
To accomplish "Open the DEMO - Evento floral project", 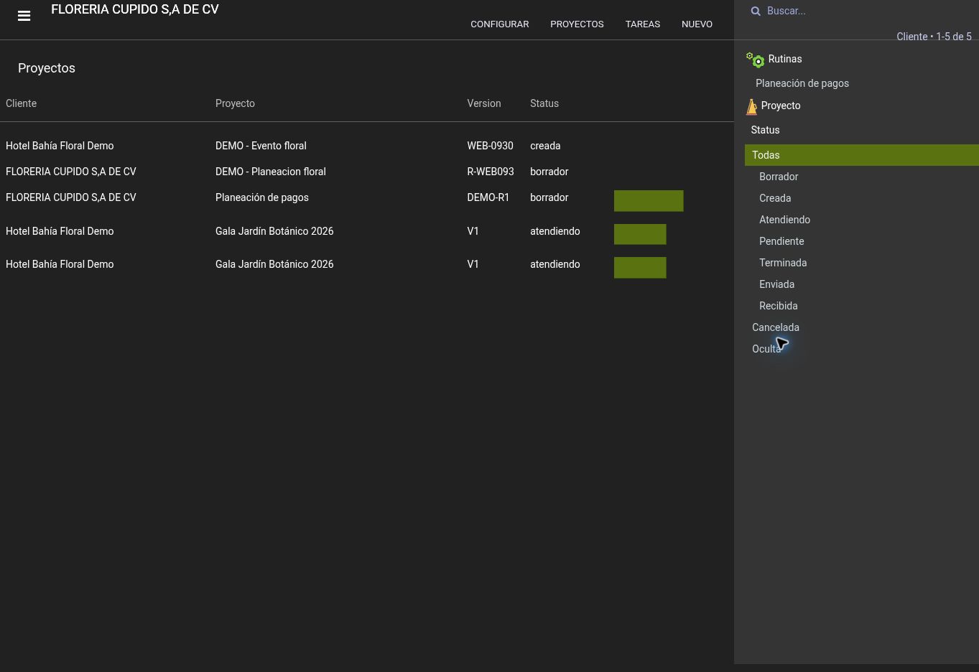I will pyautogui.click(x=261, y=146).
